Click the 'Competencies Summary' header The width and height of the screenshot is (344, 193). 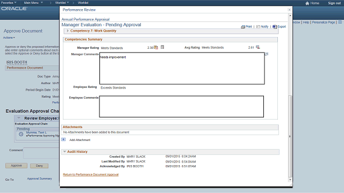click(x=83, y=39)
